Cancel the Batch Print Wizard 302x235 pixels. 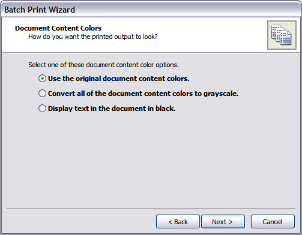pyautogui.click(x=273, y=222)
